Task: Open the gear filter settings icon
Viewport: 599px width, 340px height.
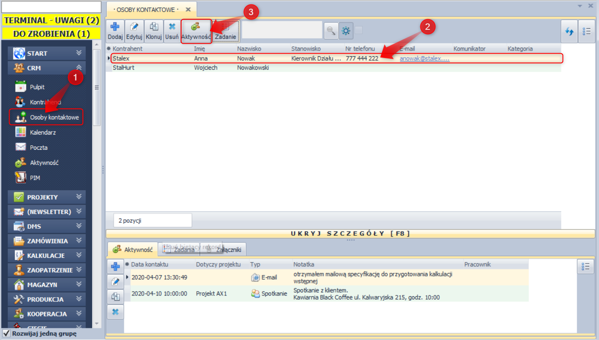Action: pyautogui.click(x=346, y=31)
